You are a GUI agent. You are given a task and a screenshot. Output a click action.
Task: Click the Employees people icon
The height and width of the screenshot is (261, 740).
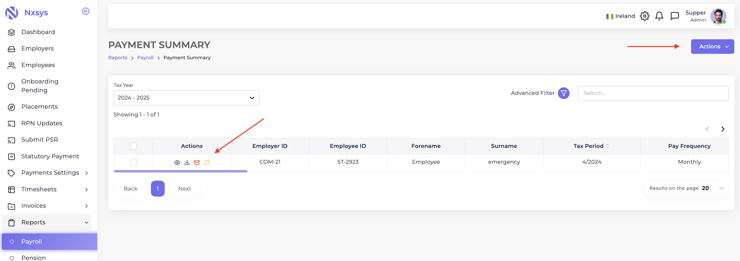point(11,65)
